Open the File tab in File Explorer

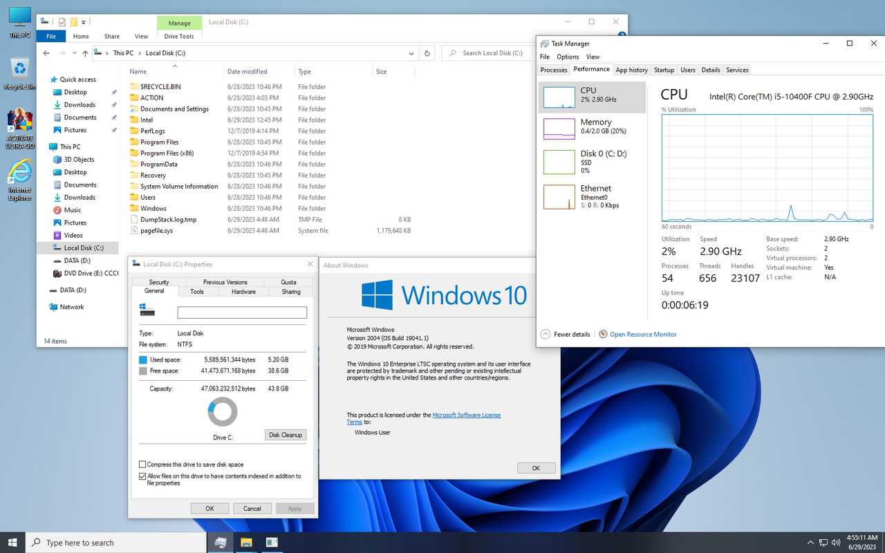click(x=51, y=36)
